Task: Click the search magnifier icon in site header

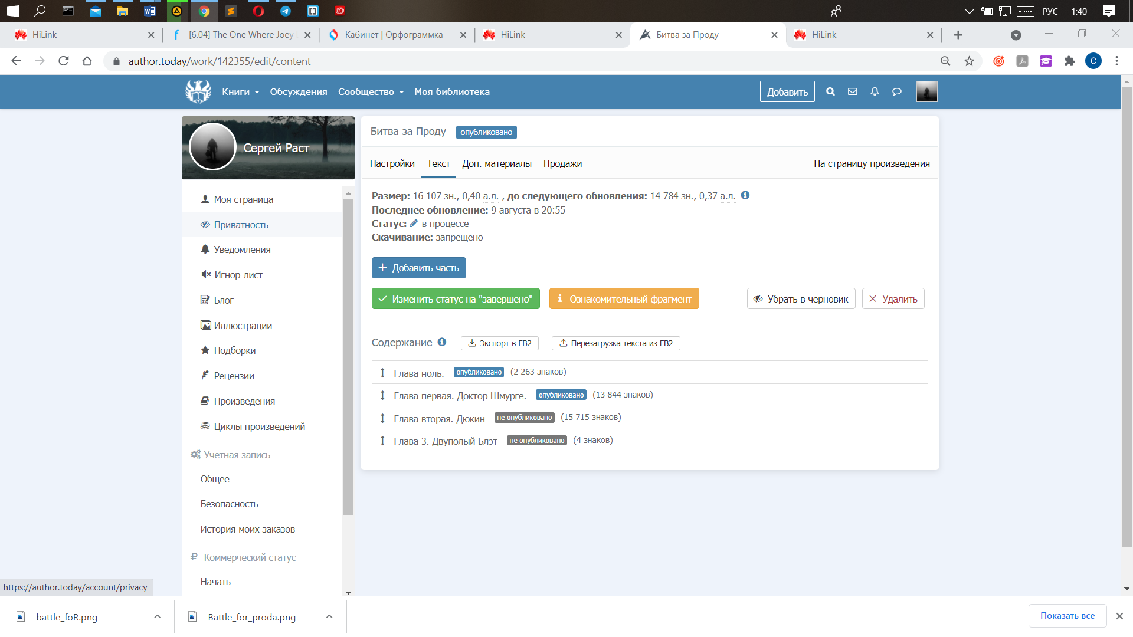Action: tap(830, 91)
